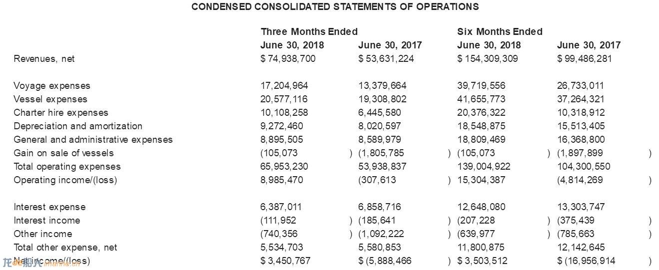This screenshot has width=659, height=270.
Task: Select the Three Months Ended column header
Action: [x=309, y=31]
